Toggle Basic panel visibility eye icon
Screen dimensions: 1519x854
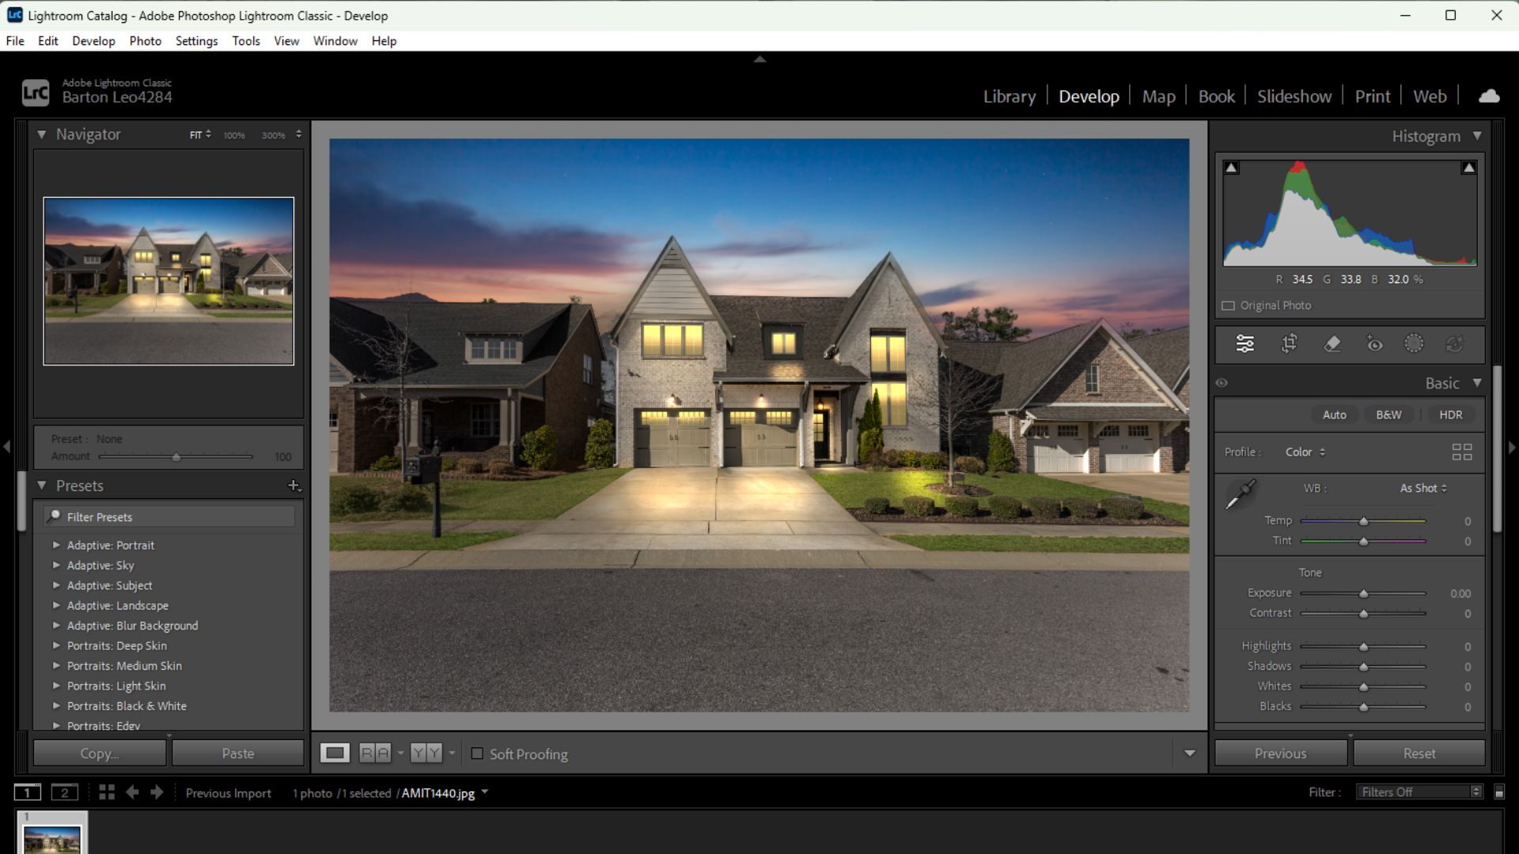point(1222,384)
